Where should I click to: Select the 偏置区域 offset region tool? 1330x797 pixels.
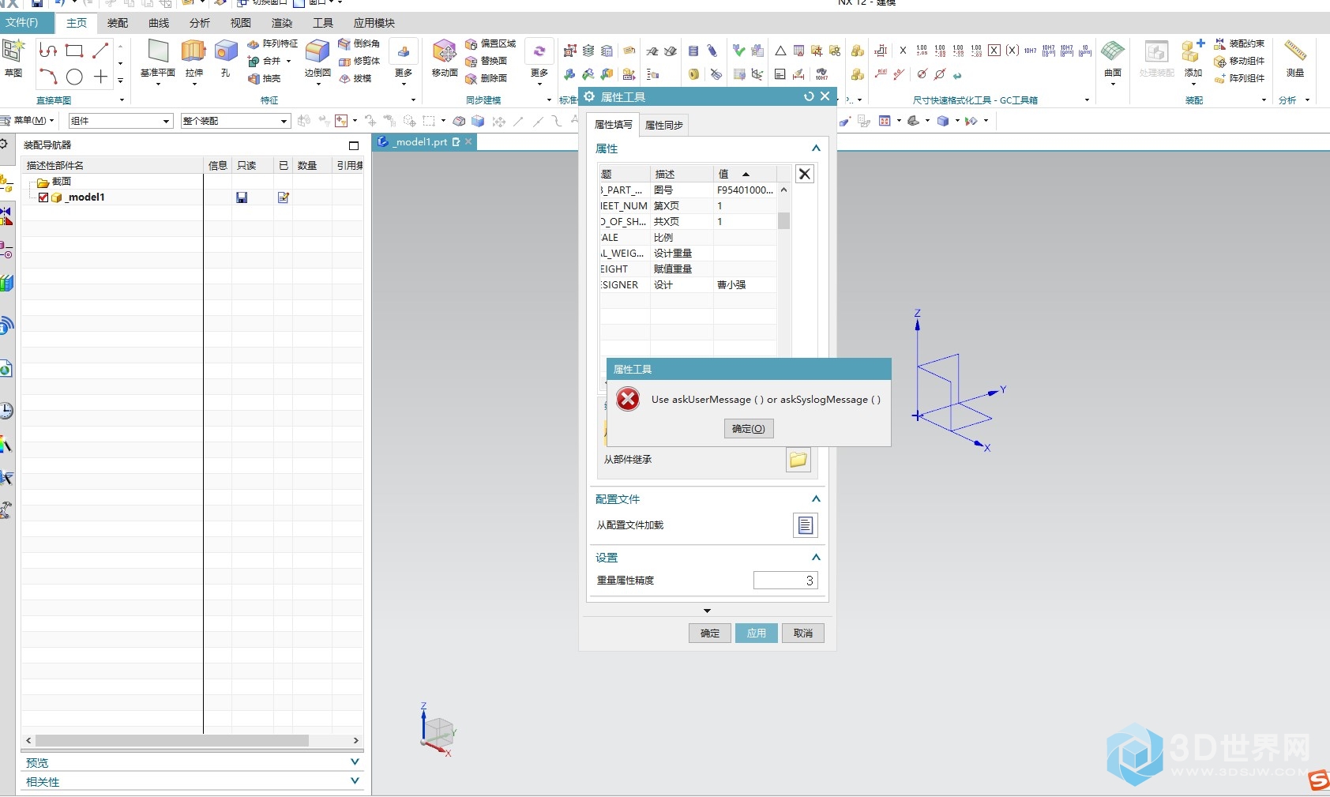pos(490,44)
